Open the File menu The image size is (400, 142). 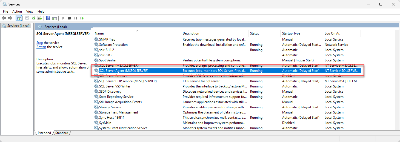5,12
